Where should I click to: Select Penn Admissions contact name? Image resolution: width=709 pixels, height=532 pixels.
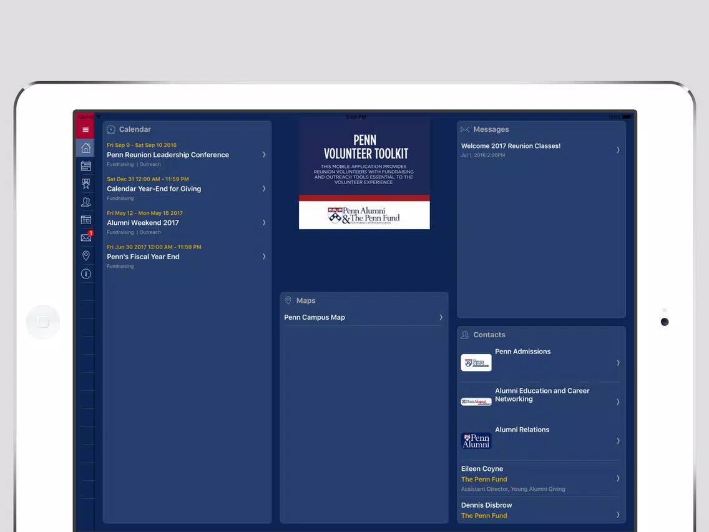(x=523, y=352)
